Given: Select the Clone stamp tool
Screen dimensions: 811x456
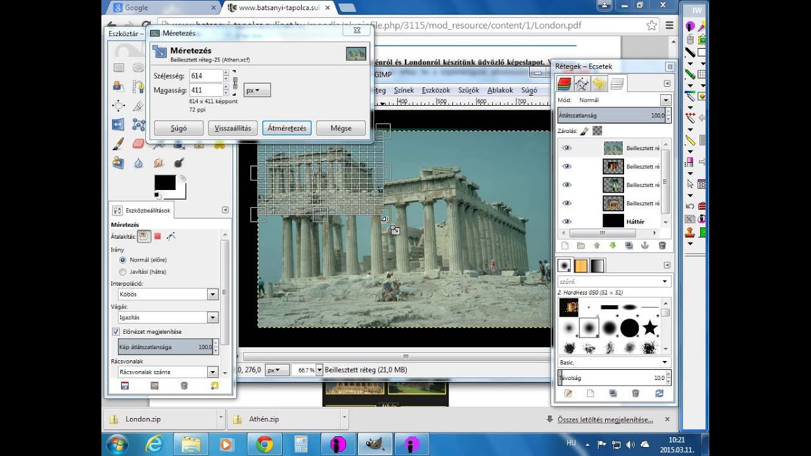Looking at the screenshot, I should tap(118, 163).
